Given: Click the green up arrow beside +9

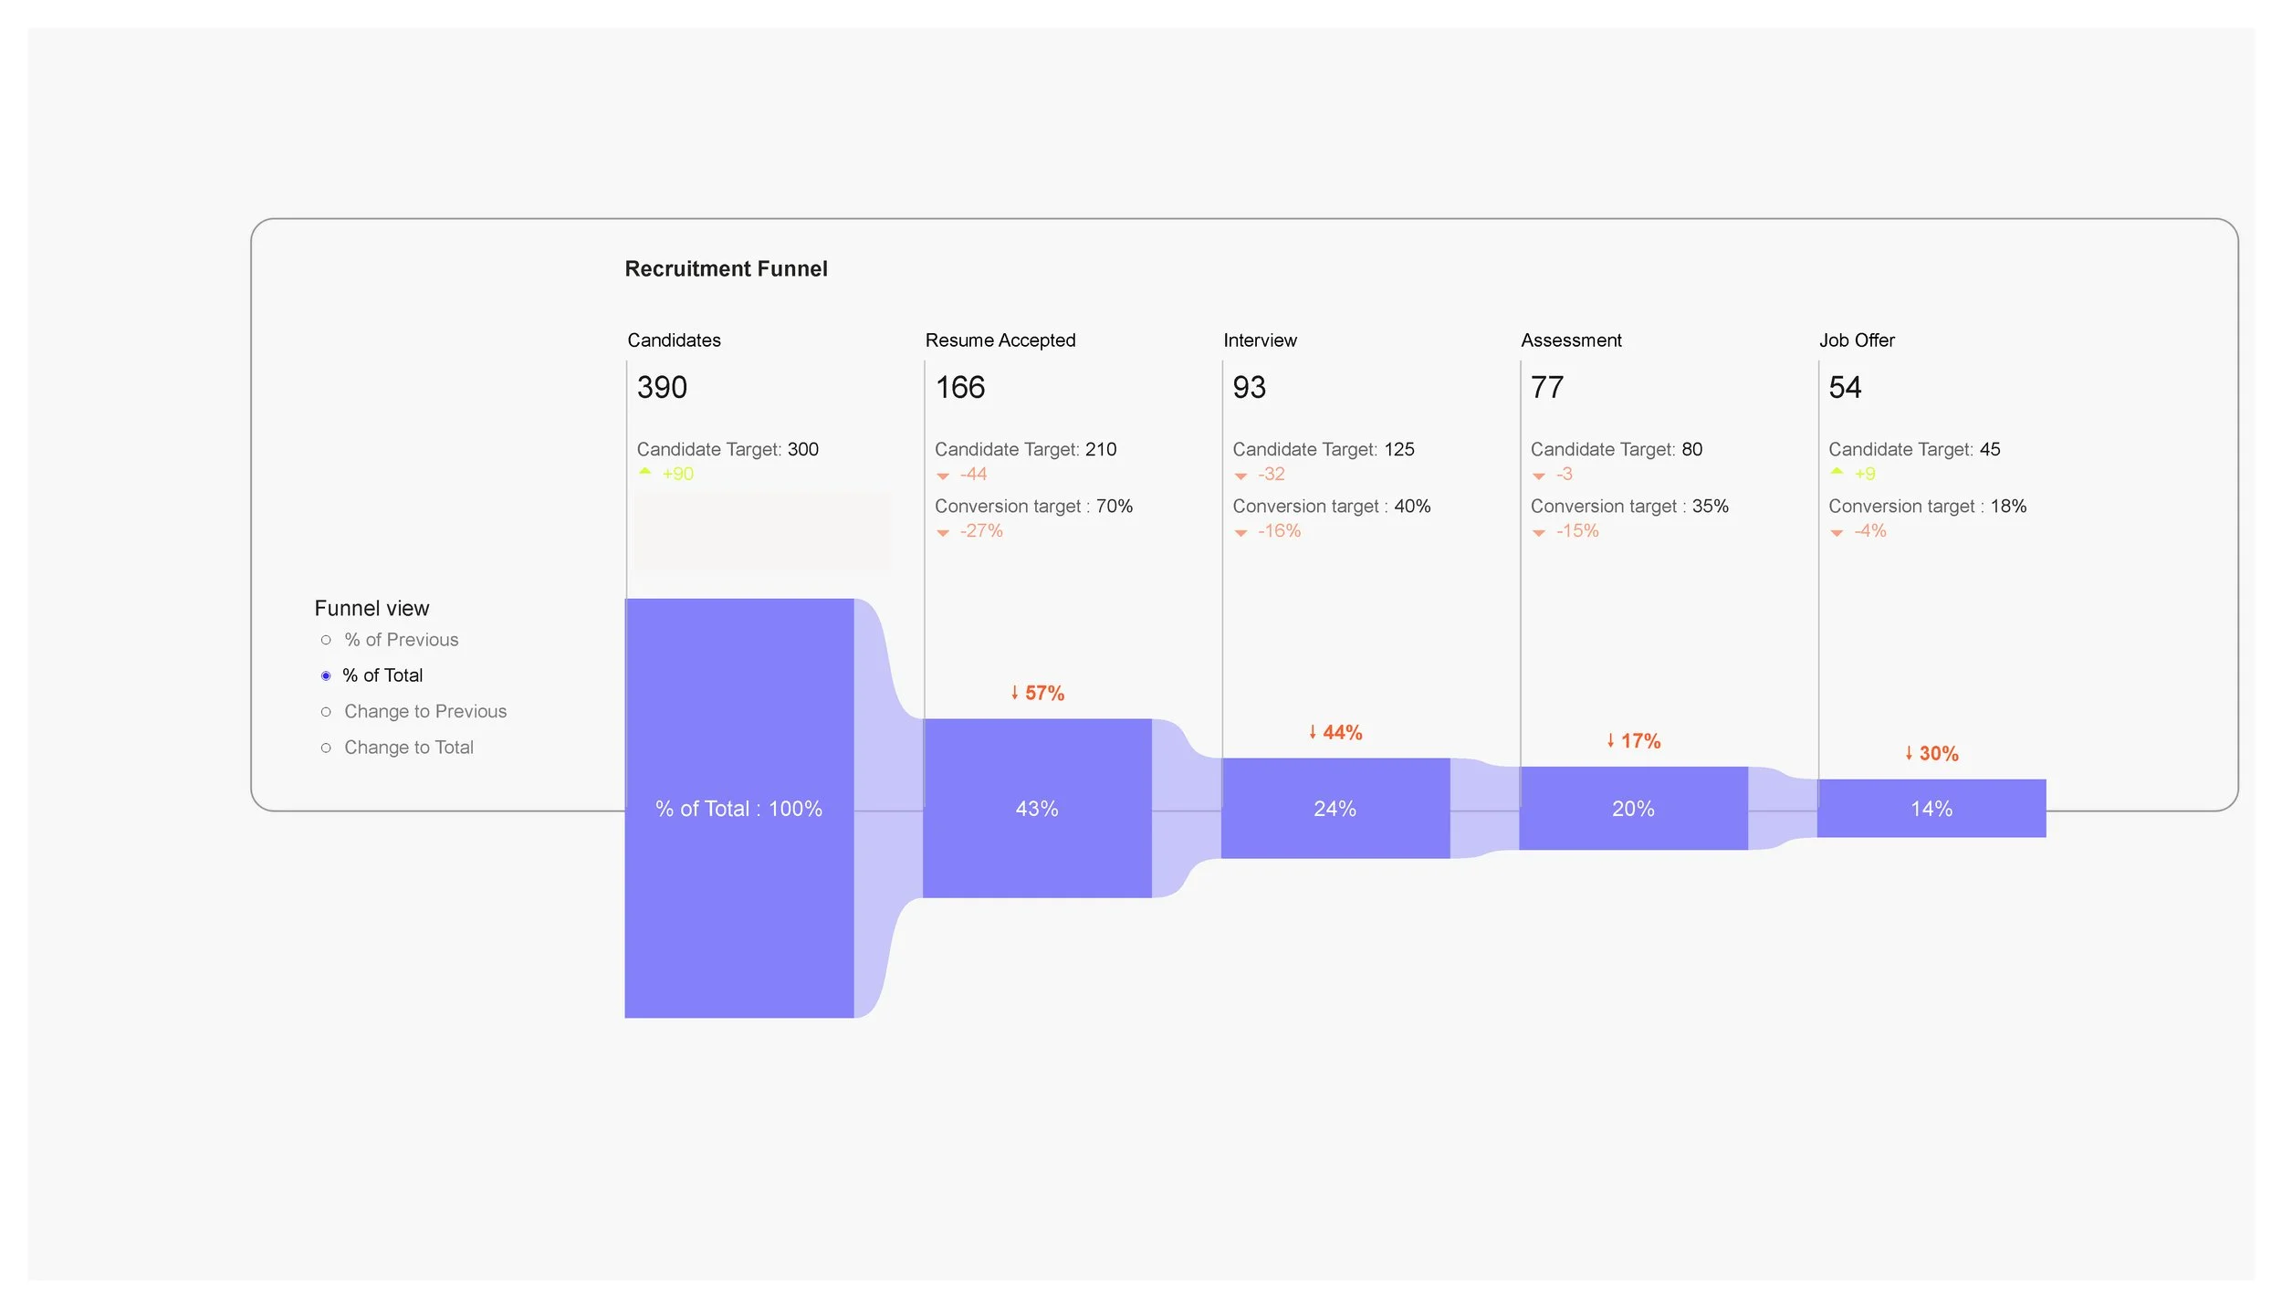Looking at the screenshot, I should (1837, 472).
